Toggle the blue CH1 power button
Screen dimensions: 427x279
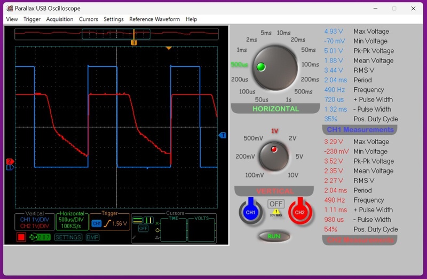coord(250,211)
